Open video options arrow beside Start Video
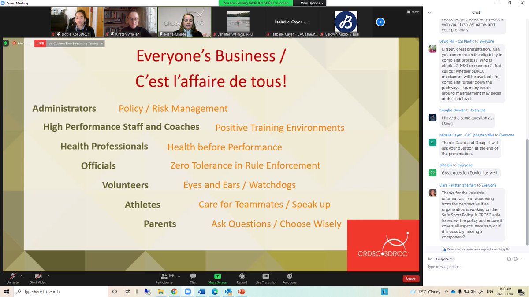Image resolution: width=529 pixels, height=297 pixels. coord(48,275)
